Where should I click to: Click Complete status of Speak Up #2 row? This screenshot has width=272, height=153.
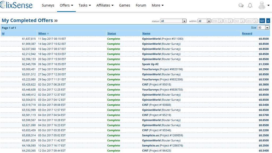click(113, 64)
